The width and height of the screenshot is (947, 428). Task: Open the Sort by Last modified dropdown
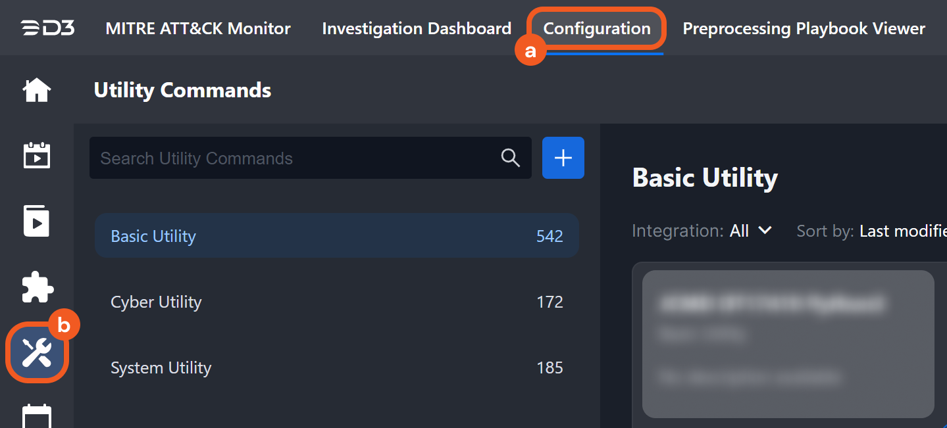pos(871,231)
